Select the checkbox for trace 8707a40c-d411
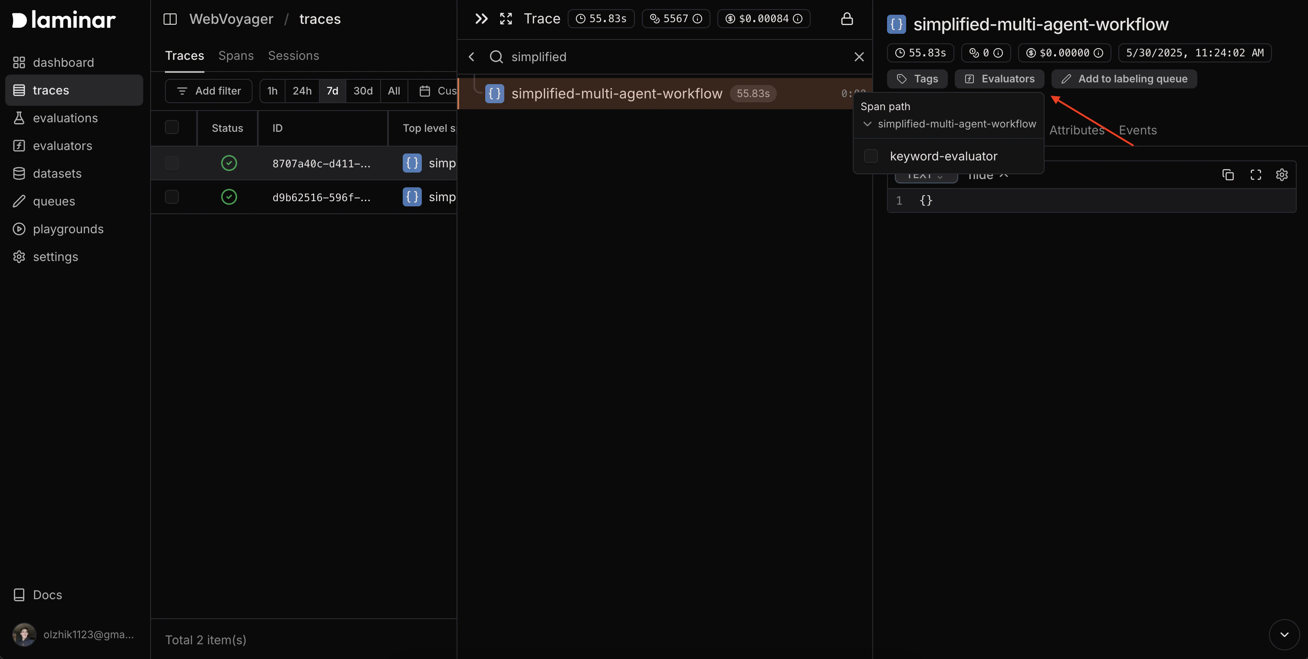Image resolution: width=1308 pixels, height=659 pixels. pos(171,163)
